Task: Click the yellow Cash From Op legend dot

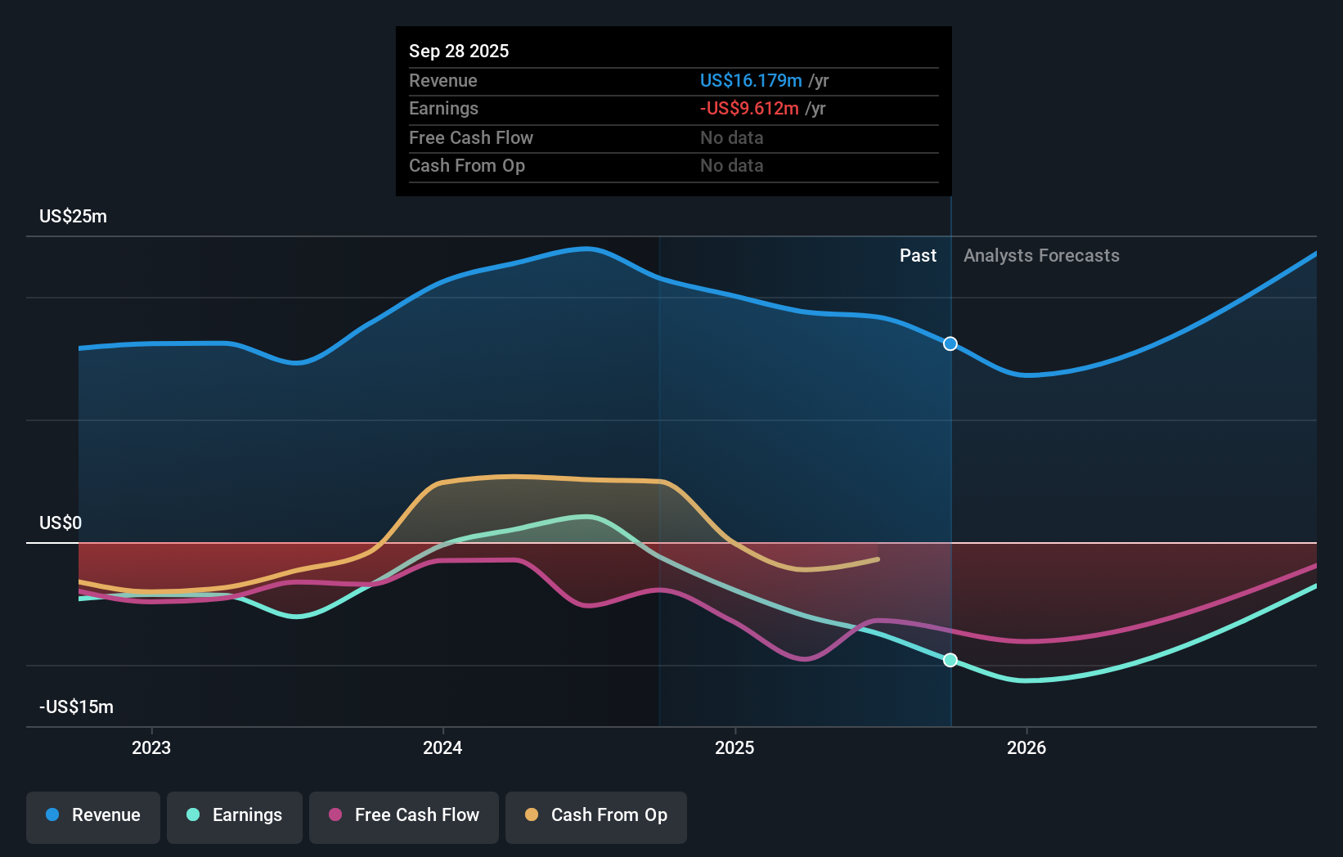Action: (532, 815)
